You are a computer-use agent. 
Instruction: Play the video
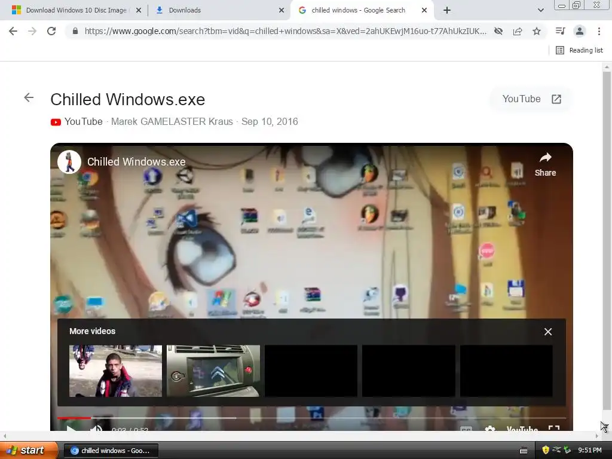[x=71, y=429]
